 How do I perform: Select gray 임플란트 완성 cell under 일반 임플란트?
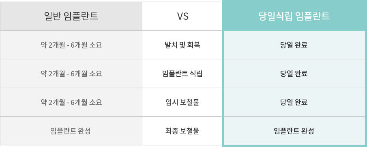click(x=71, y=131)
